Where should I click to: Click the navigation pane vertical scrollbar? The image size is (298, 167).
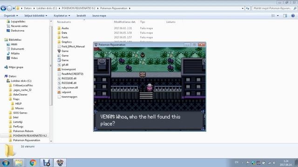click(x=51, y=66)
